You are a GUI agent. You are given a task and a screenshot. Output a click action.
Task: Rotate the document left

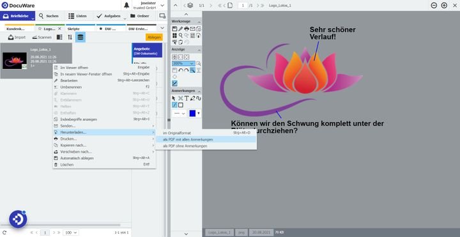pos(181,70)
